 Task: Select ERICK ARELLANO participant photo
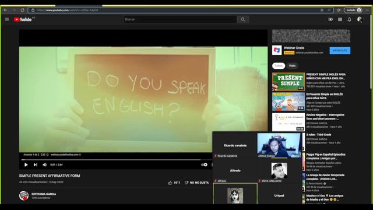(x=279, y=170)
